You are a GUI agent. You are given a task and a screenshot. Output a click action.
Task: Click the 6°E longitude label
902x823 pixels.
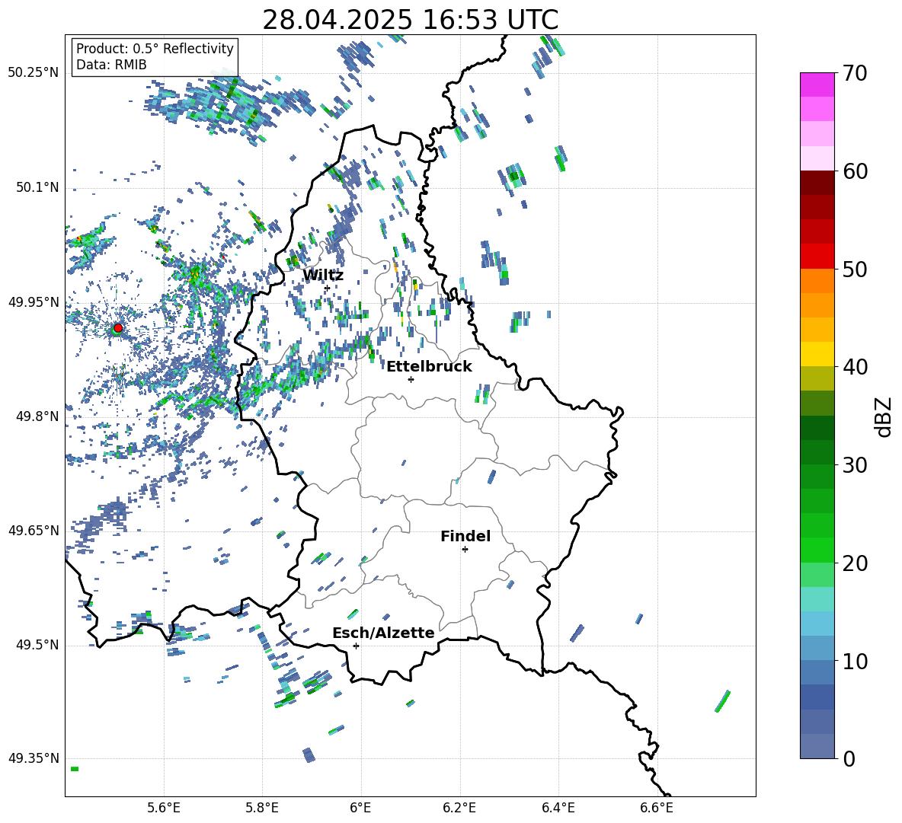click(360, 808)
